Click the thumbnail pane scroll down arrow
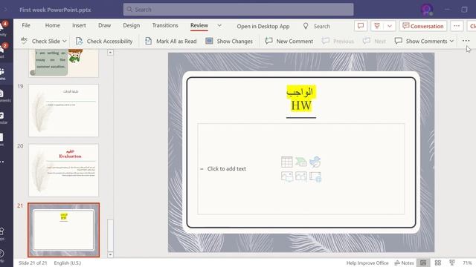The width and height of the screenshot is (476, 267). click(110, 254)
